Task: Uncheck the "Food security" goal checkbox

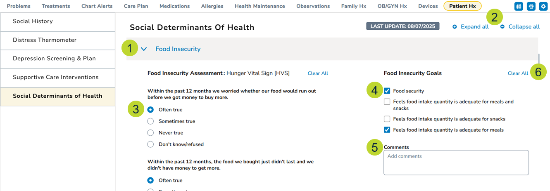Action: click(x=387, y=91)
